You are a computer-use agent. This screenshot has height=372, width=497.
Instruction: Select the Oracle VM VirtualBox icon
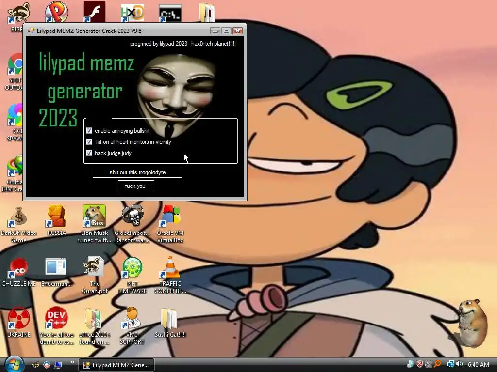tap(170, 217)
